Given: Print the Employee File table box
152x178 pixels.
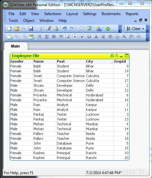Looking at the screenshot, I should (112, 56).
